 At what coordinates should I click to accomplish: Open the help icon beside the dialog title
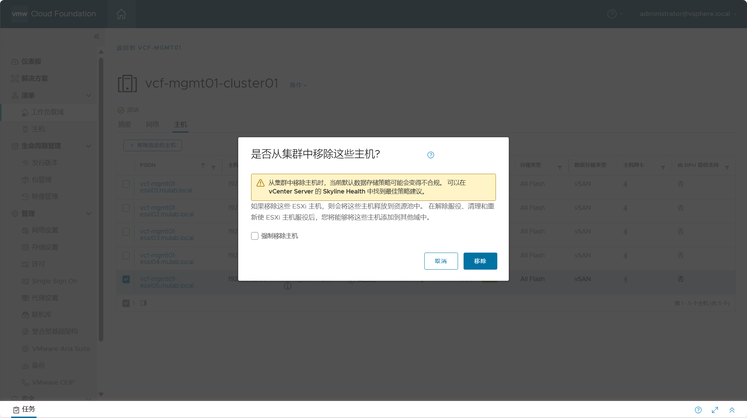(431, 155)
